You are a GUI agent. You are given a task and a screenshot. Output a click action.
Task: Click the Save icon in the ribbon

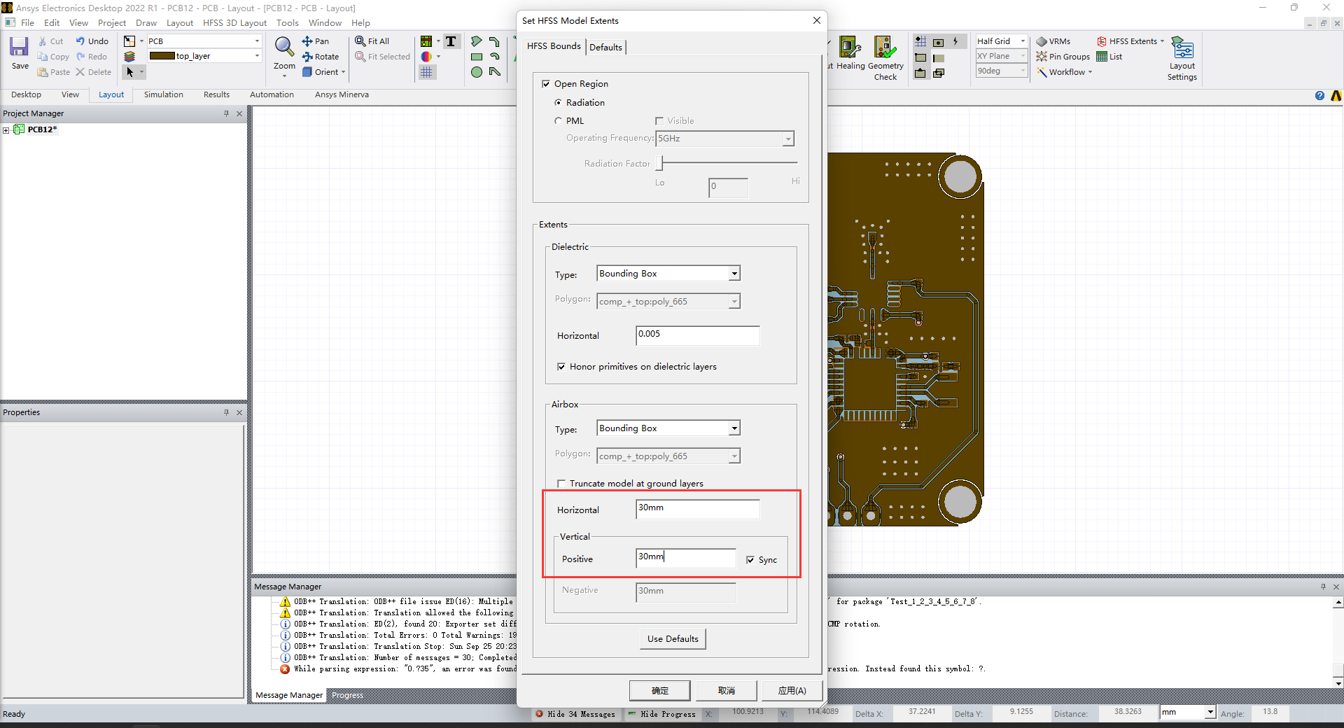(19, 48)
